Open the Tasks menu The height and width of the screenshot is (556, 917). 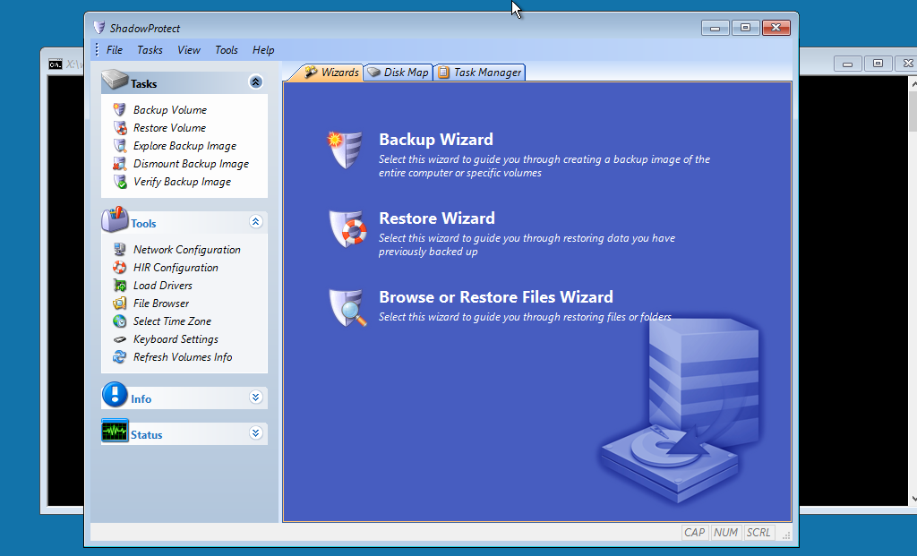pyautogui.click(x=150, y=50)
